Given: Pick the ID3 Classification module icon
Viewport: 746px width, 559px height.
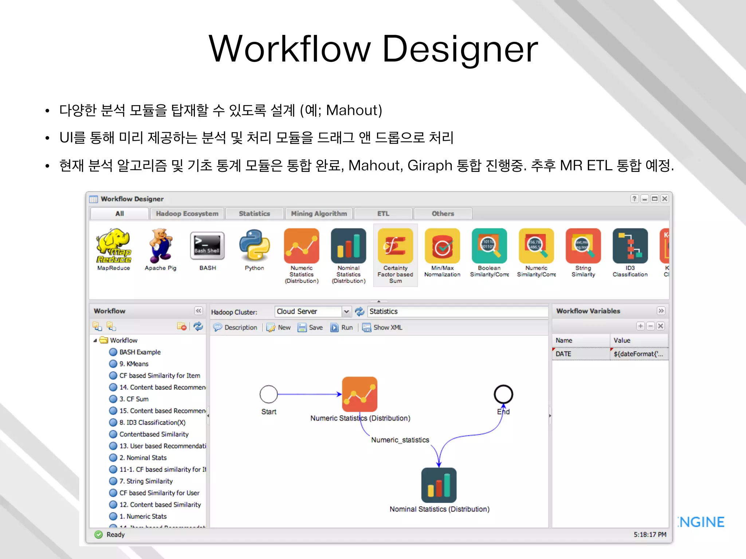Looking at the screenshot, I should click(630, 246).
